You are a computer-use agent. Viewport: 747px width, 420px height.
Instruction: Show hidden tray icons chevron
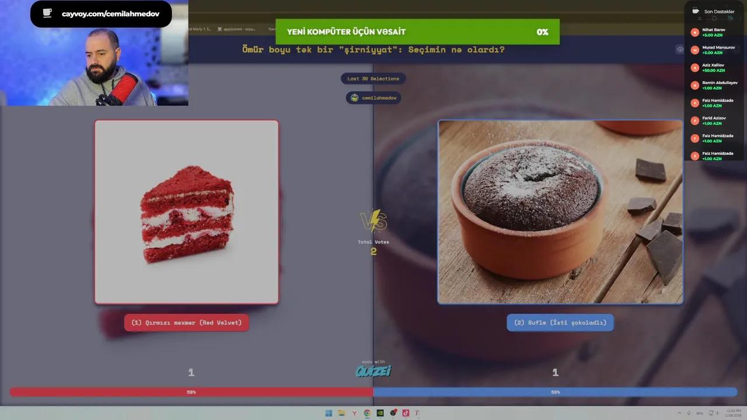(x=679, y=413)
